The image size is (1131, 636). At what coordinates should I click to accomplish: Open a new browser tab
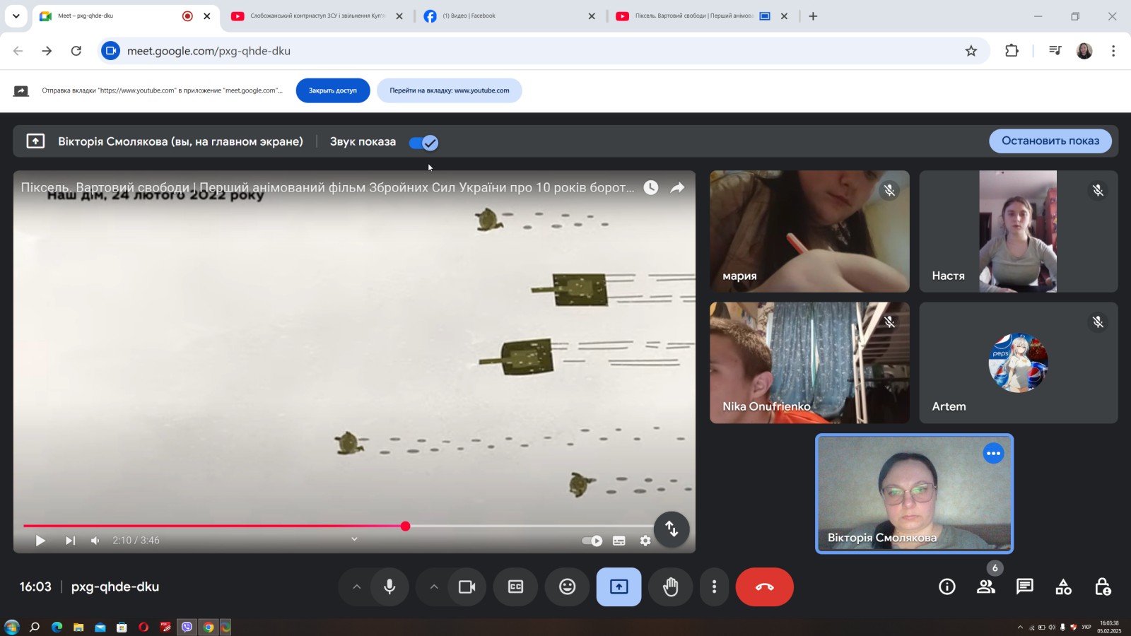(813, 16)
